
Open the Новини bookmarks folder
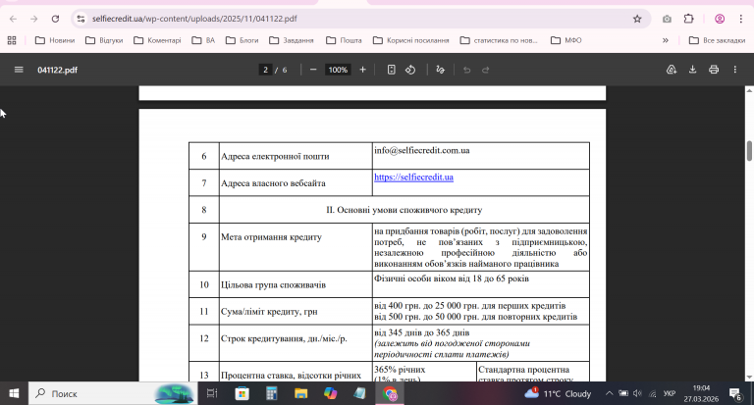point(55,40)
